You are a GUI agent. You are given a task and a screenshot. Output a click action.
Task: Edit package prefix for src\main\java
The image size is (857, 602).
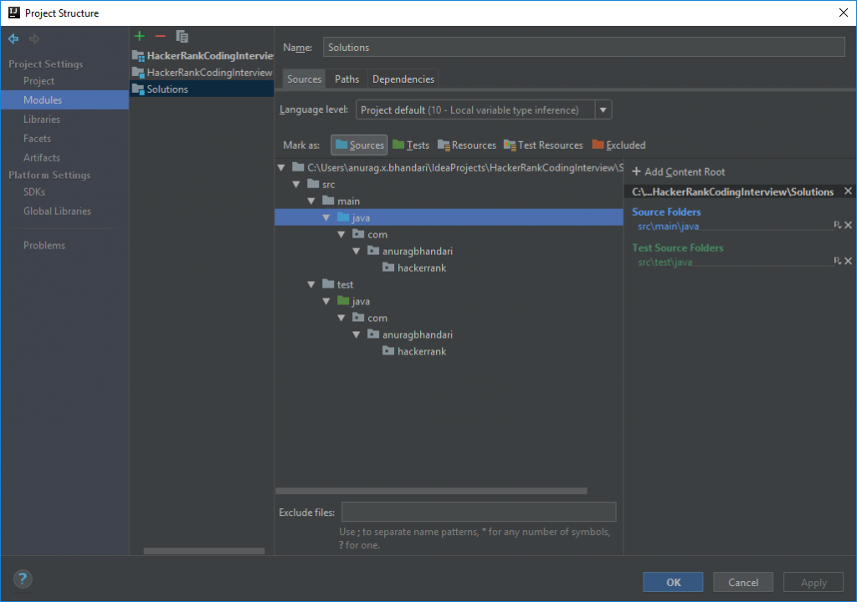pyautogui.click(x=837, y=225)
